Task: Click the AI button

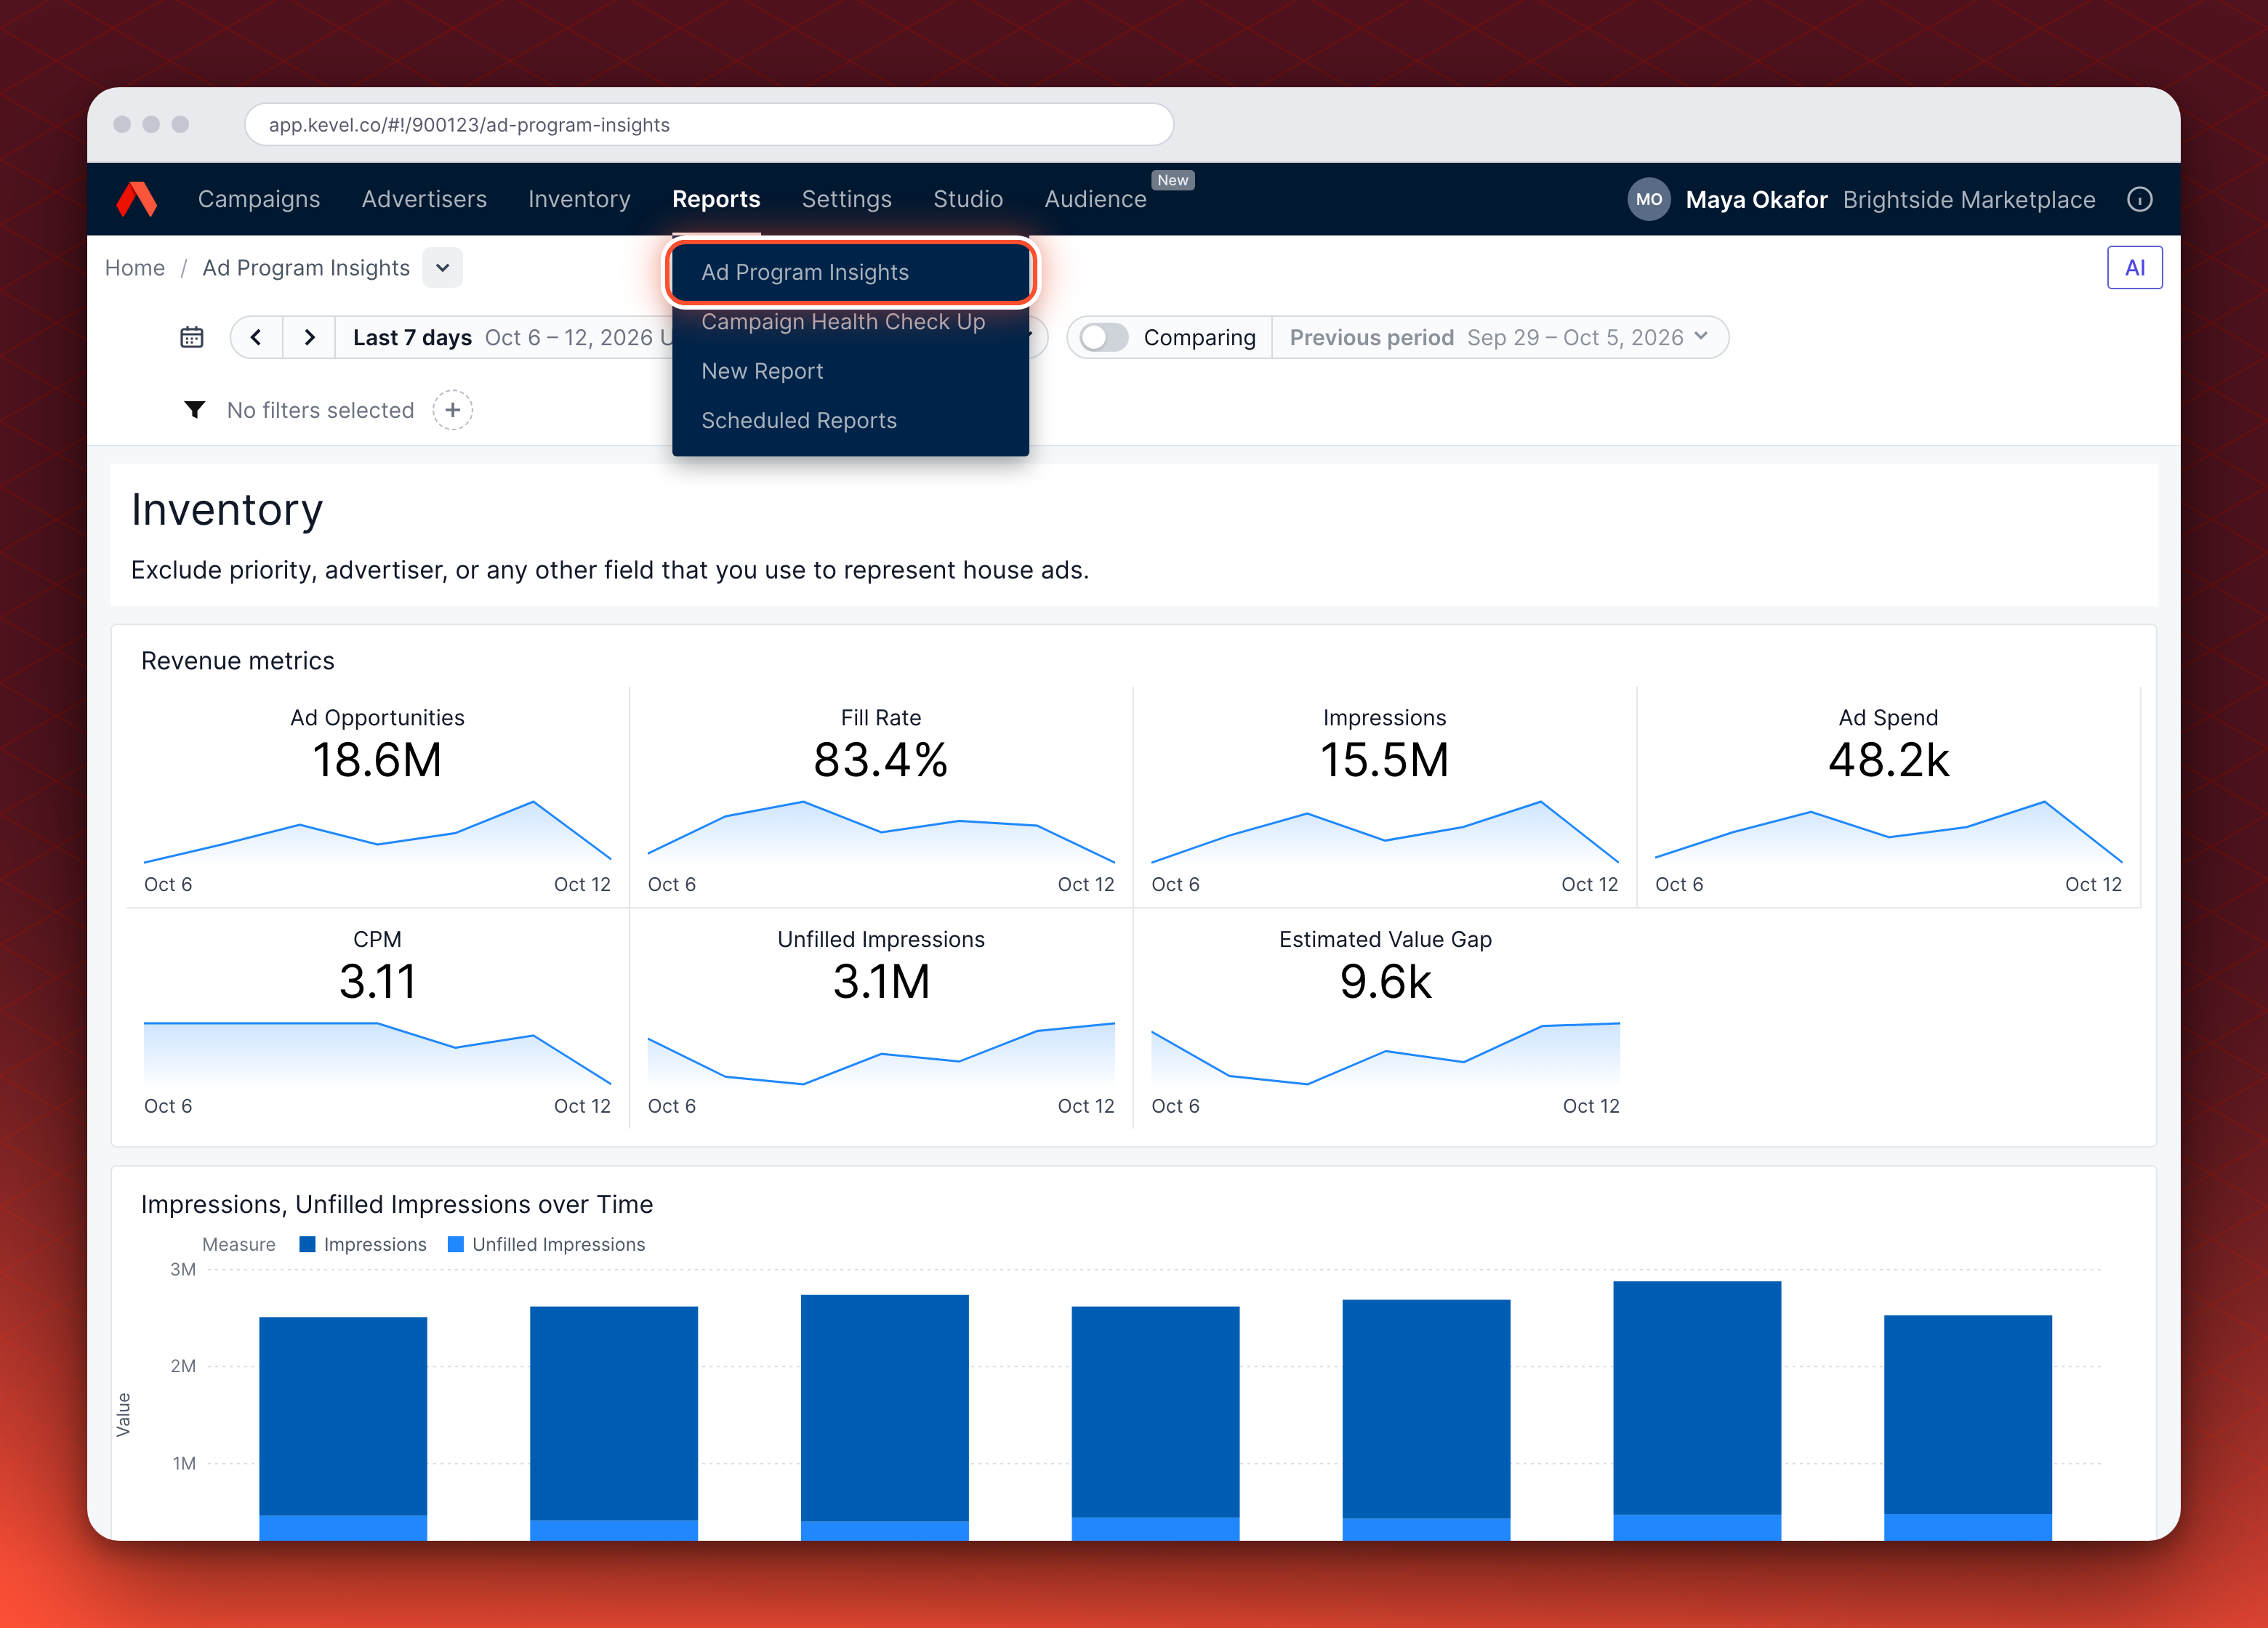Action: click(x=2134, y=268)
